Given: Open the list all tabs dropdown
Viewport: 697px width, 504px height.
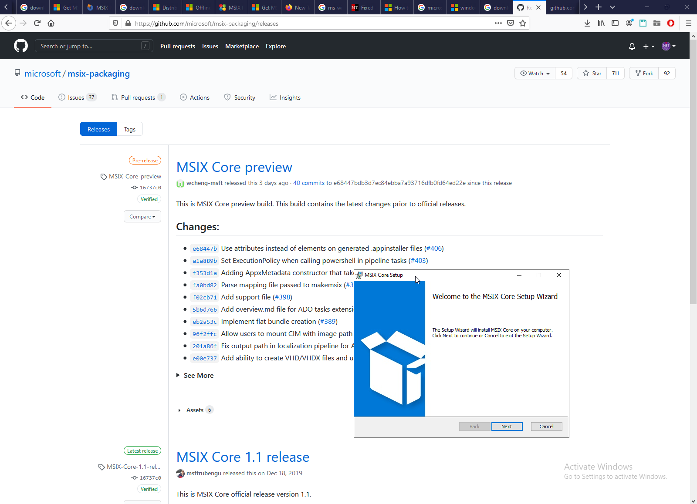Looking at the screenshot, I should click(612, 7).
